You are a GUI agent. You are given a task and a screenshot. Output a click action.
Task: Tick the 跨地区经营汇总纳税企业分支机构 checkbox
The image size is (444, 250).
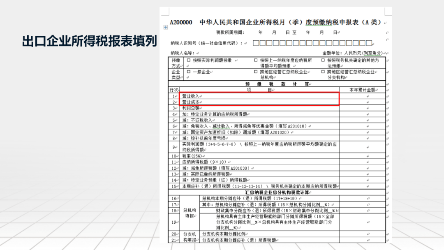tap(323, 72)
